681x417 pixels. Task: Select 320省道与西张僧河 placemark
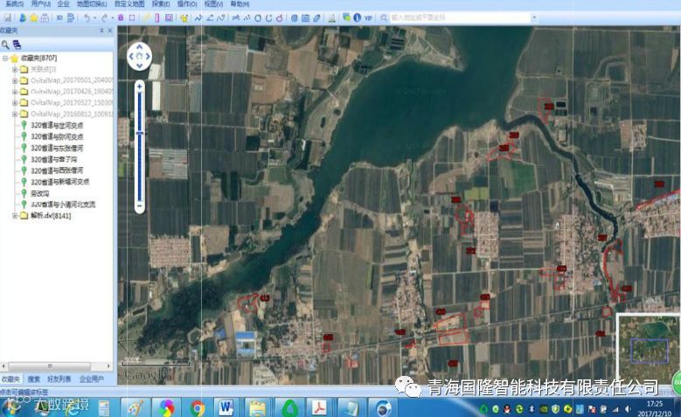tap(57, 170)
